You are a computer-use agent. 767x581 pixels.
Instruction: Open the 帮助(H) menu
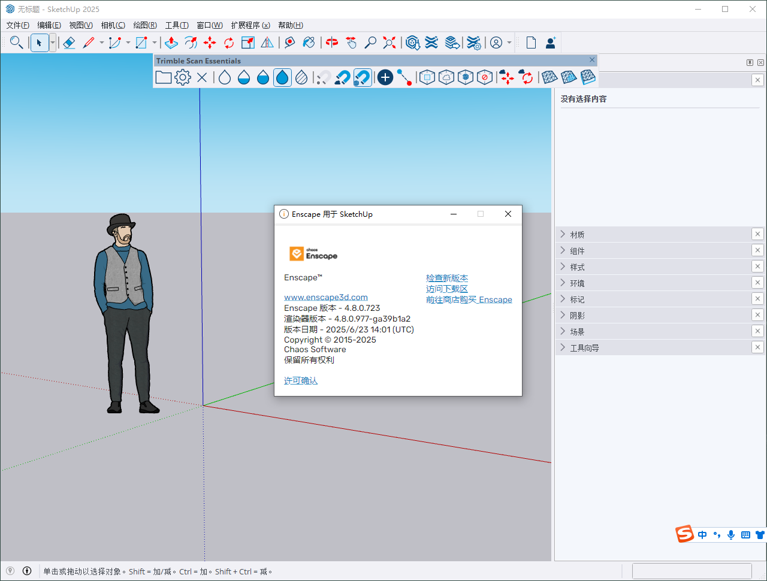click(x=291, y=25)
